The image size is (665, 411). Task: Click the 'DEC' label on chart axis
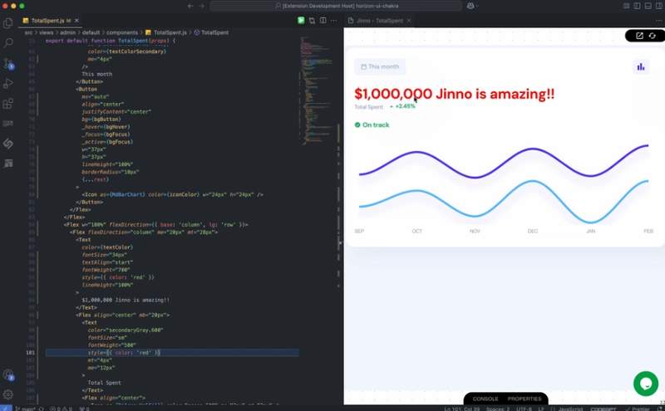pos(533,231)
